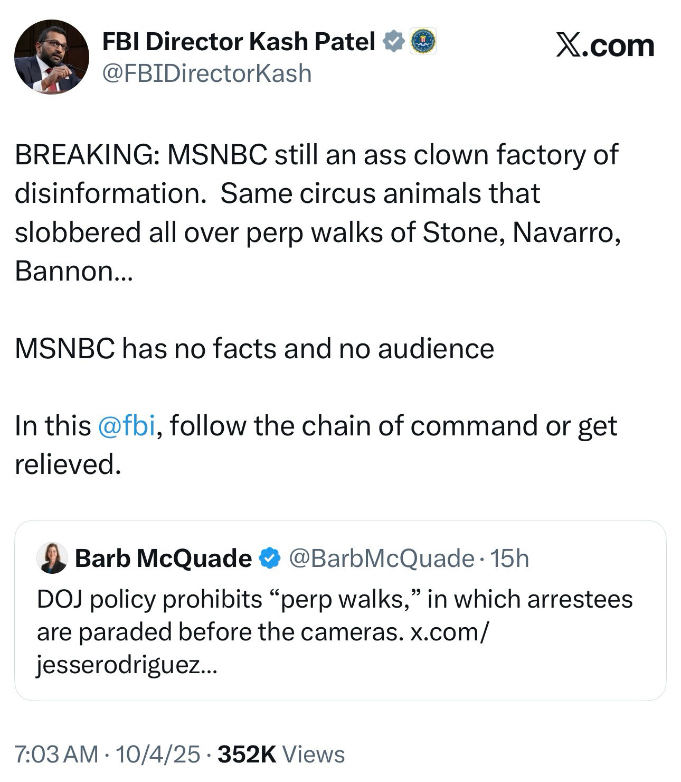Screen dimensions: 681x782
Task: Click the FBI Director's profile avatar
Action: point(51,57)
